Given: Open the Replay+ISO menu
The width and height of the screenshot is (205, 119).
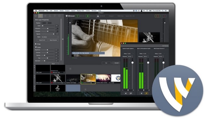Looking at the screenshot, I should (x=80, y=11).
